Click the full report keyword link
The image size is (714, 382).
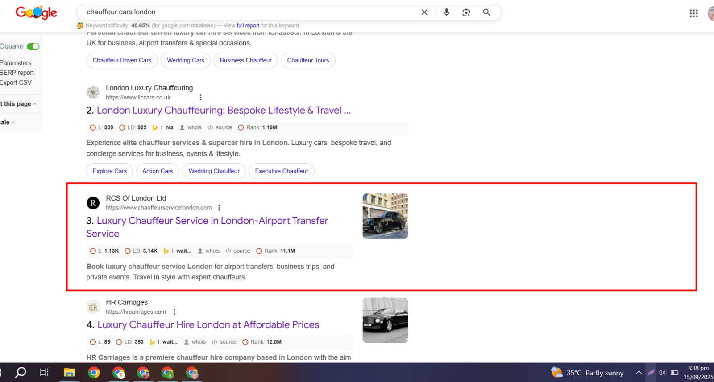point(248,25)
